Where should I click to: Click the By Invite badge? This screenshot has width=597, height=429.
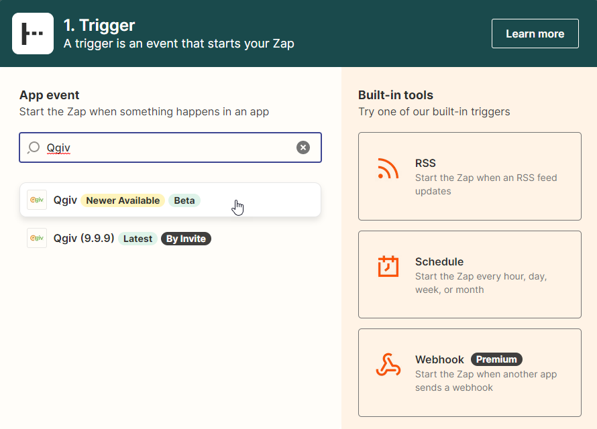(186, 239)
